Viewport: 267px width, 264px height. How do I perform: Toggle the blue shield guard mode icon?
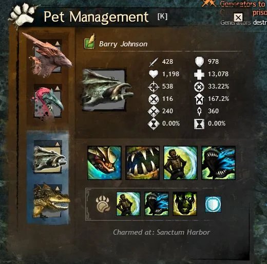coord(213,204)
